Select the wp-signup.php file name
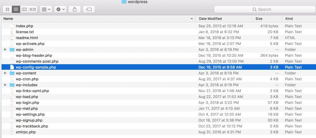The image size is (316, 138). click(29, 120)
